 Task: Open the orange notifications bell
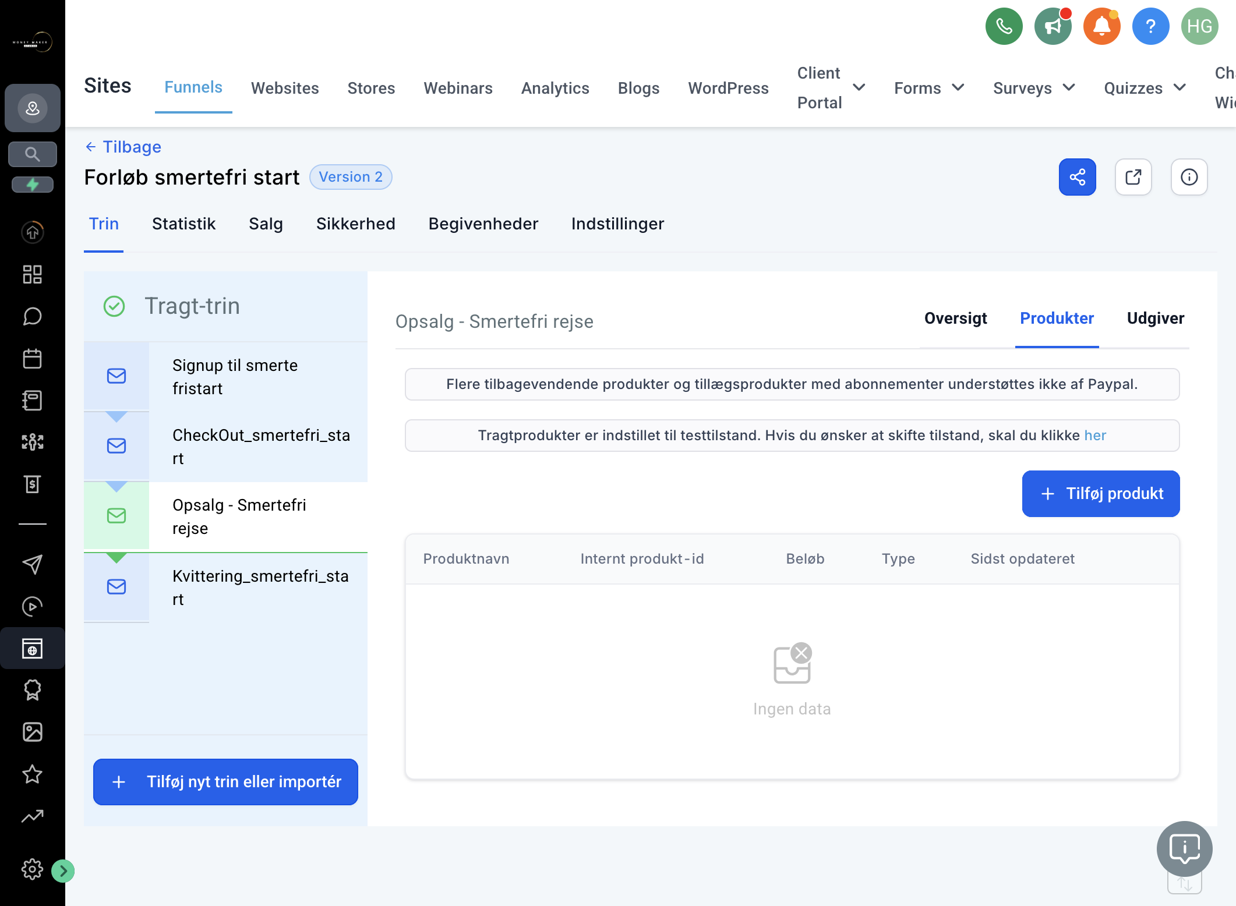coord(1101,26)
